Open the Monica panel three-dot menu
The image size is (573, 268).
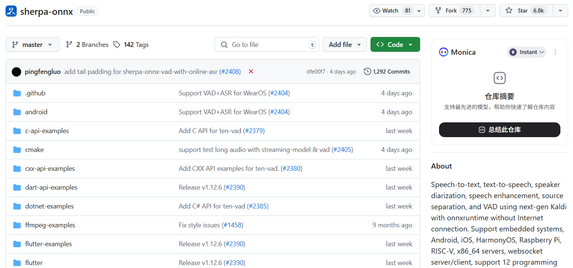click(555, 52)
